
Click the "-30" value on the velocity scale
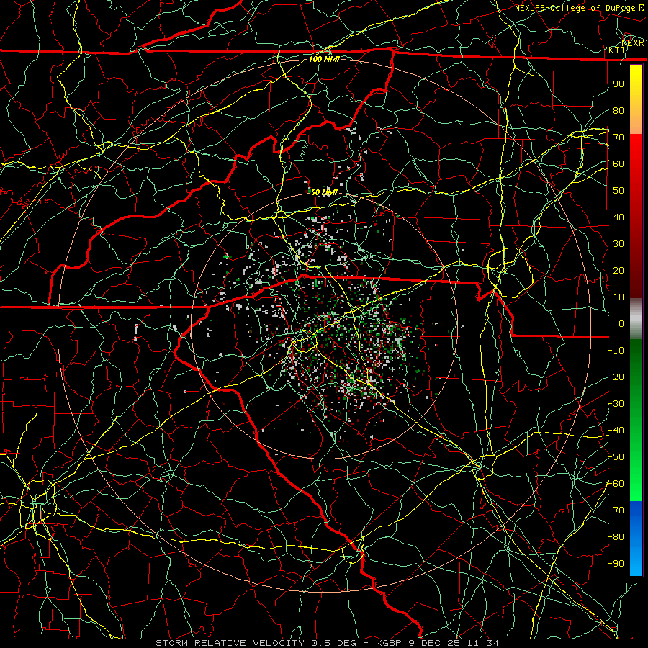(616, 404)
